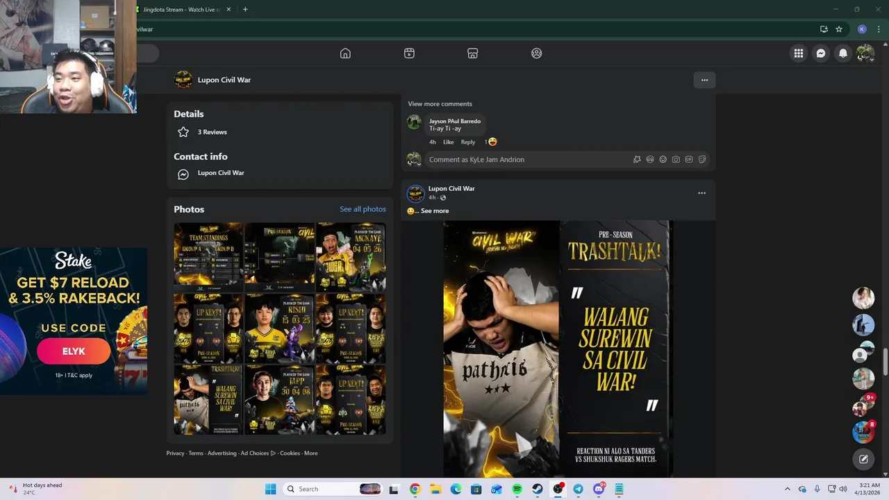
Task: Click the AI comment suggestion sparkle icon
Action: (637, 160)
